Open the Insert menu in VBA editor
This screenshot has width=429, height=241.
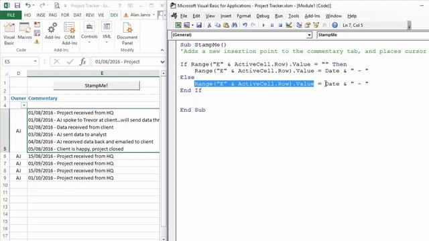point(226,16)
